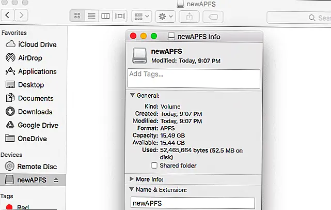Click the Add Tags field
331x210 pixels.
194,79
